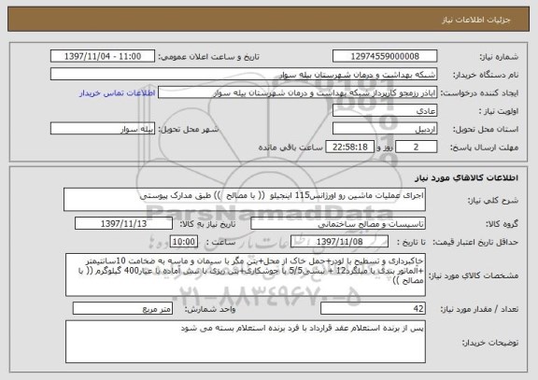The image size is (538, 380).
Task: Click the label نام دستگاه خریدار
Action: pos(486,75)
